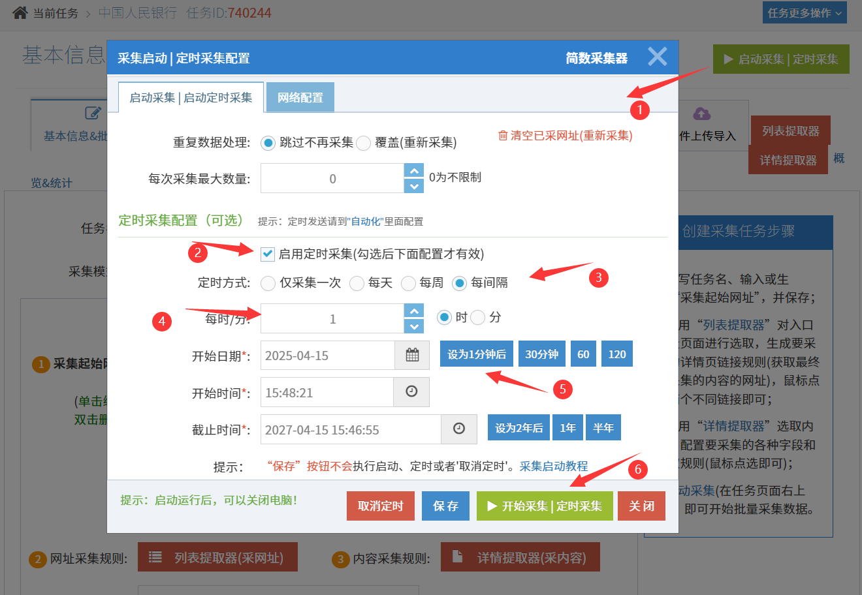Click the 取消定时 button

(x=380, y=506)
